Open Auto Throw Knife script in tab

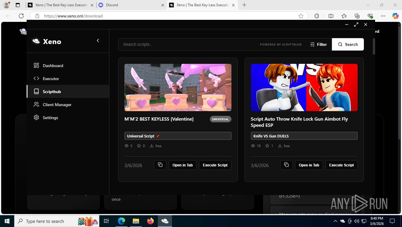309,165
